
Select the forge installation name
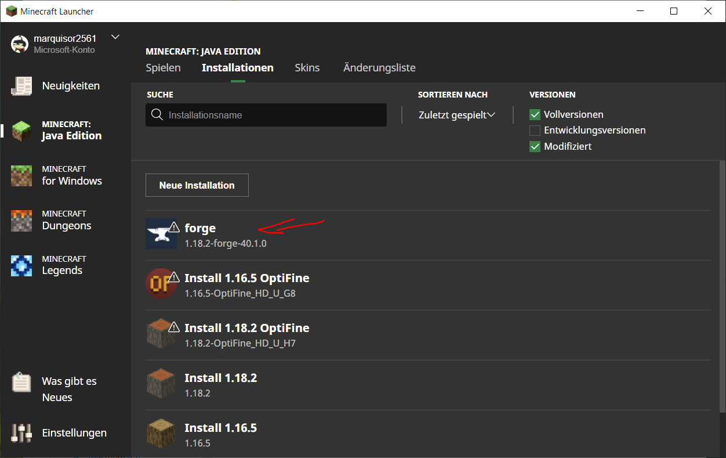point(200,229)
